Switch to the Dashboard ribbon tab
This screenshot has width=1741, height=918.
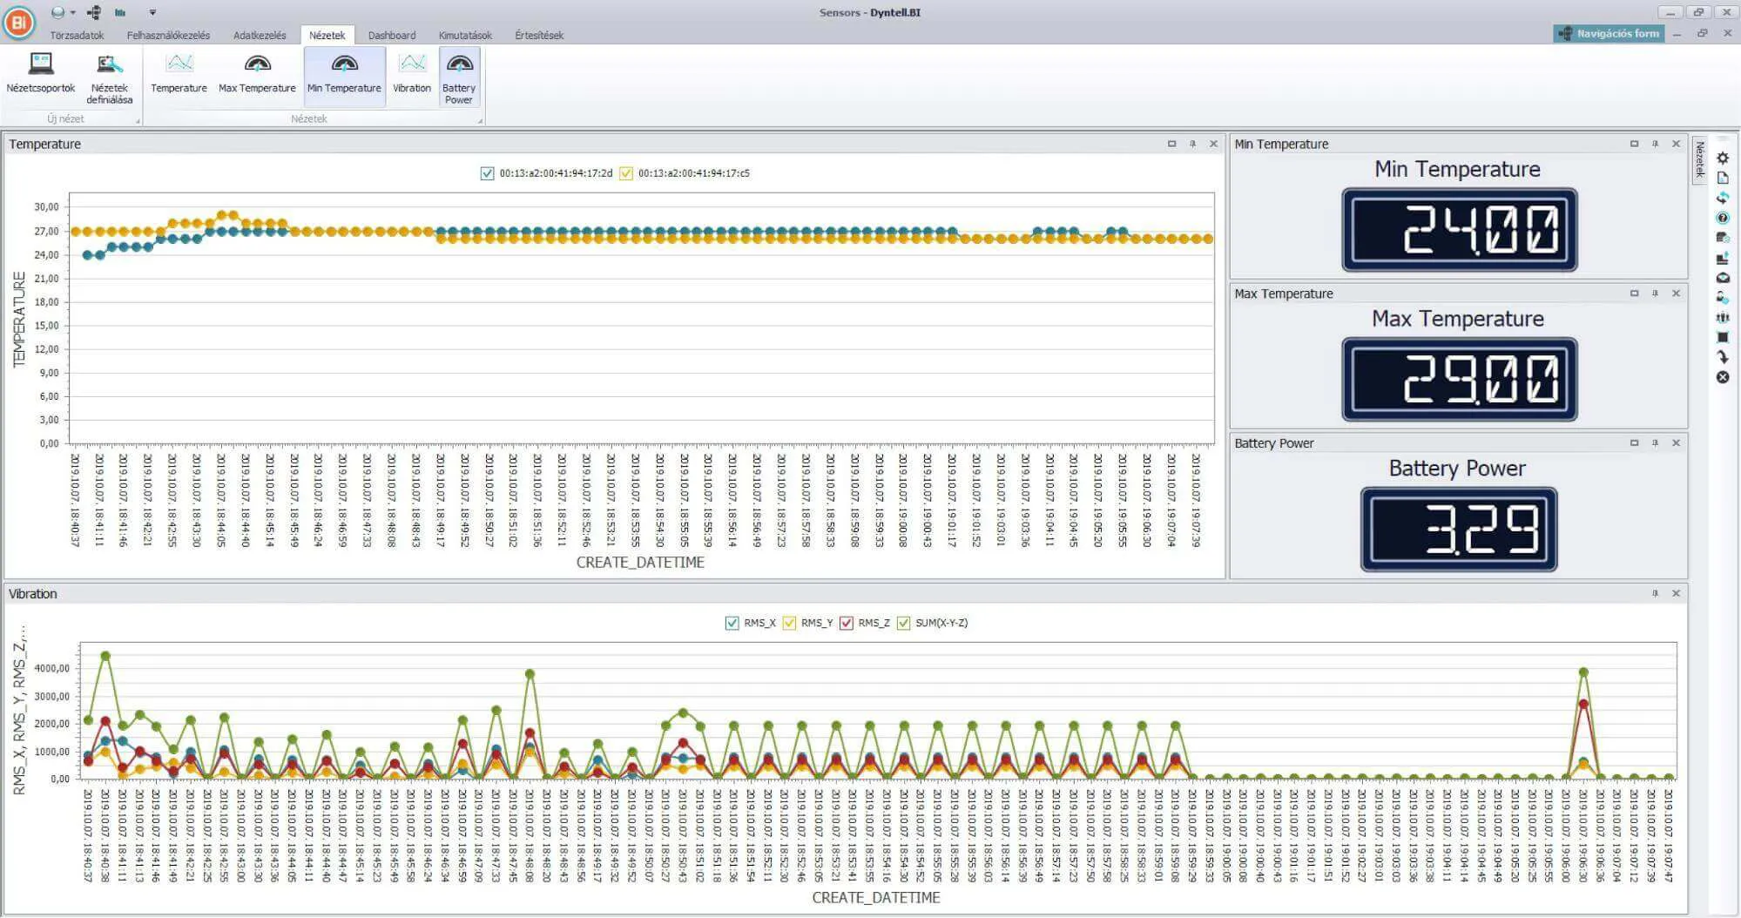point(391,36)
